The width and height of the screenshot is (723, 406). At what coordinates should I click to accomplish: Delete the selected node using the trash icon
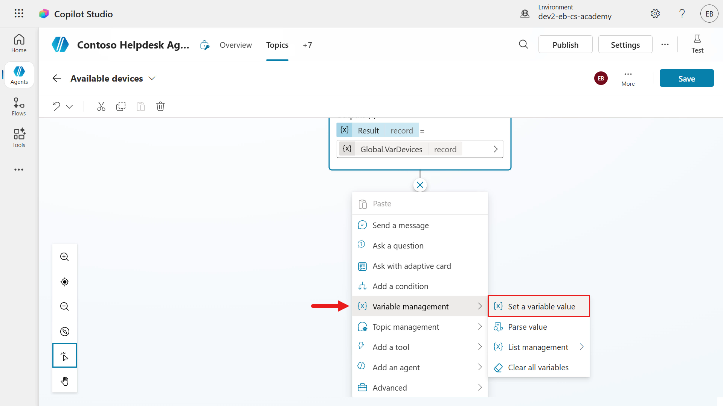(160, 106)
